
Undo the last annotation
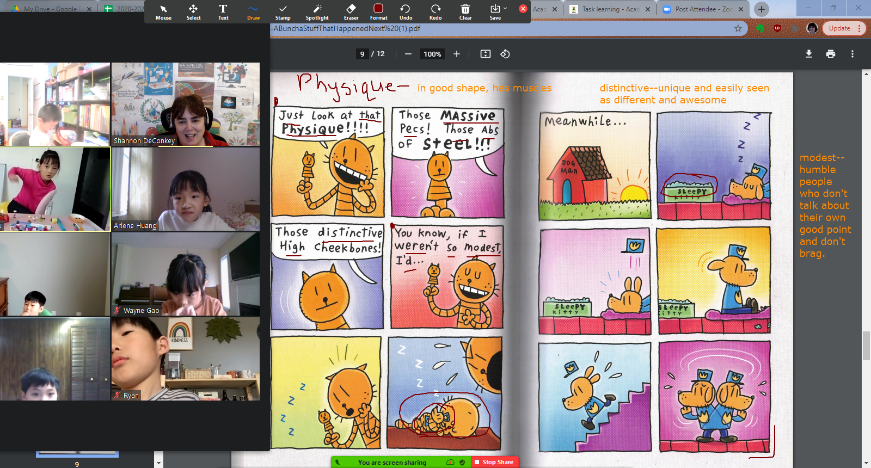406,12
